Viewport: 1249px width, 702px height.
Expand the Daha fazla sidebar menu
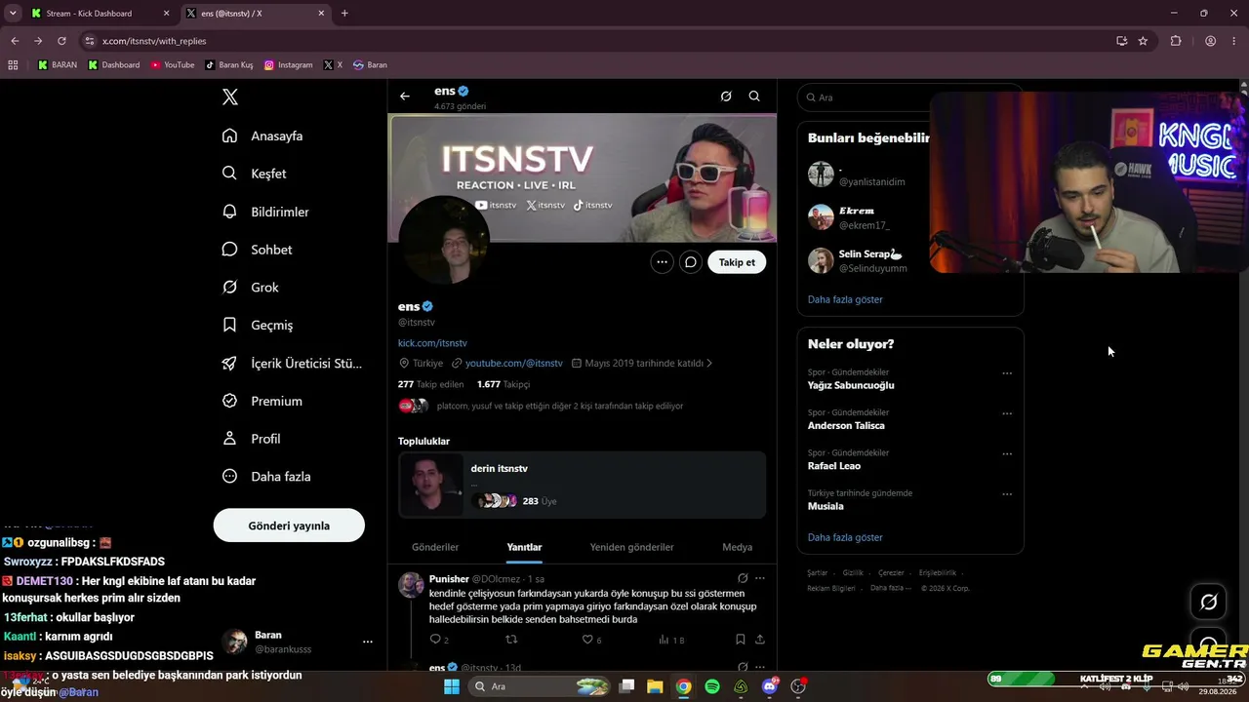266,477
